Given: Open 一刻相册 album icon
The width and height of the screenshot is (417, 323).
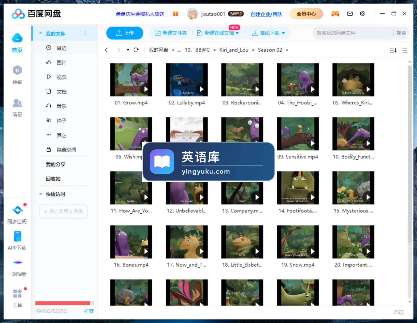Looking at the screenshot, I should (17, 263).
